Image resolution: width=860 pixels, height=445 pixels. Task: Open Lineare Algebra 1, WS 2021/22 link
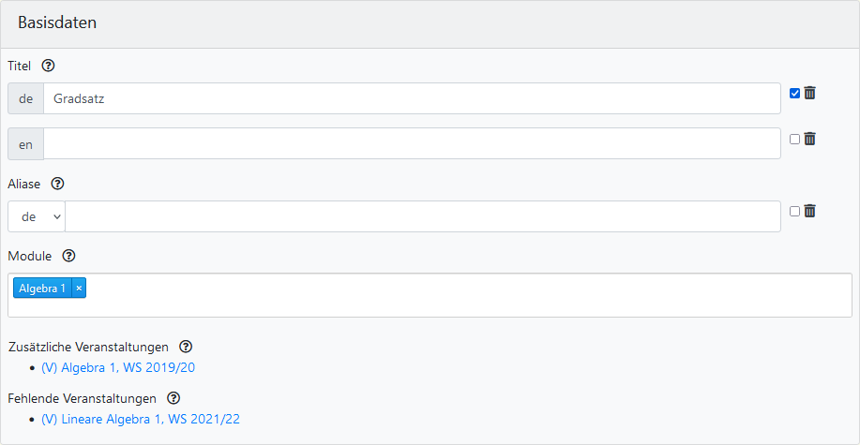coord(141,420)
